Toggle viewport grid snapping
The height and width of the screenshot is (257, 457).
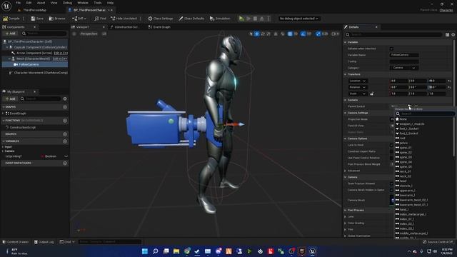point(290,34)
